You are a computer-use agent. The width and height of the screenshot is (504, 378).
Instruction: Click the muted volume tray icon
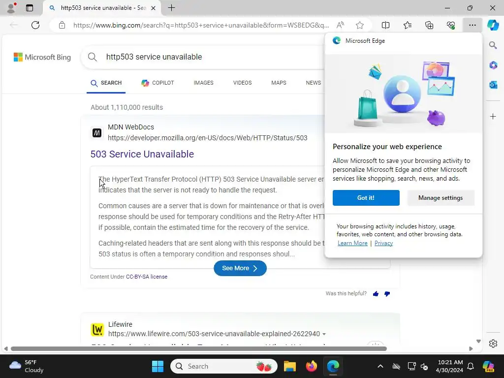click(424, 366)
